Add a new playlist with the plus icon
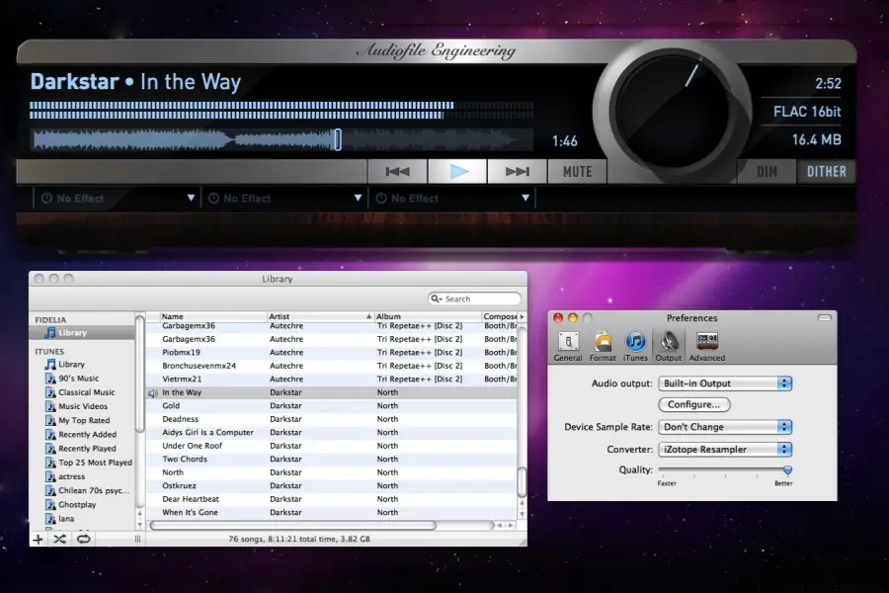 [39, 540]
